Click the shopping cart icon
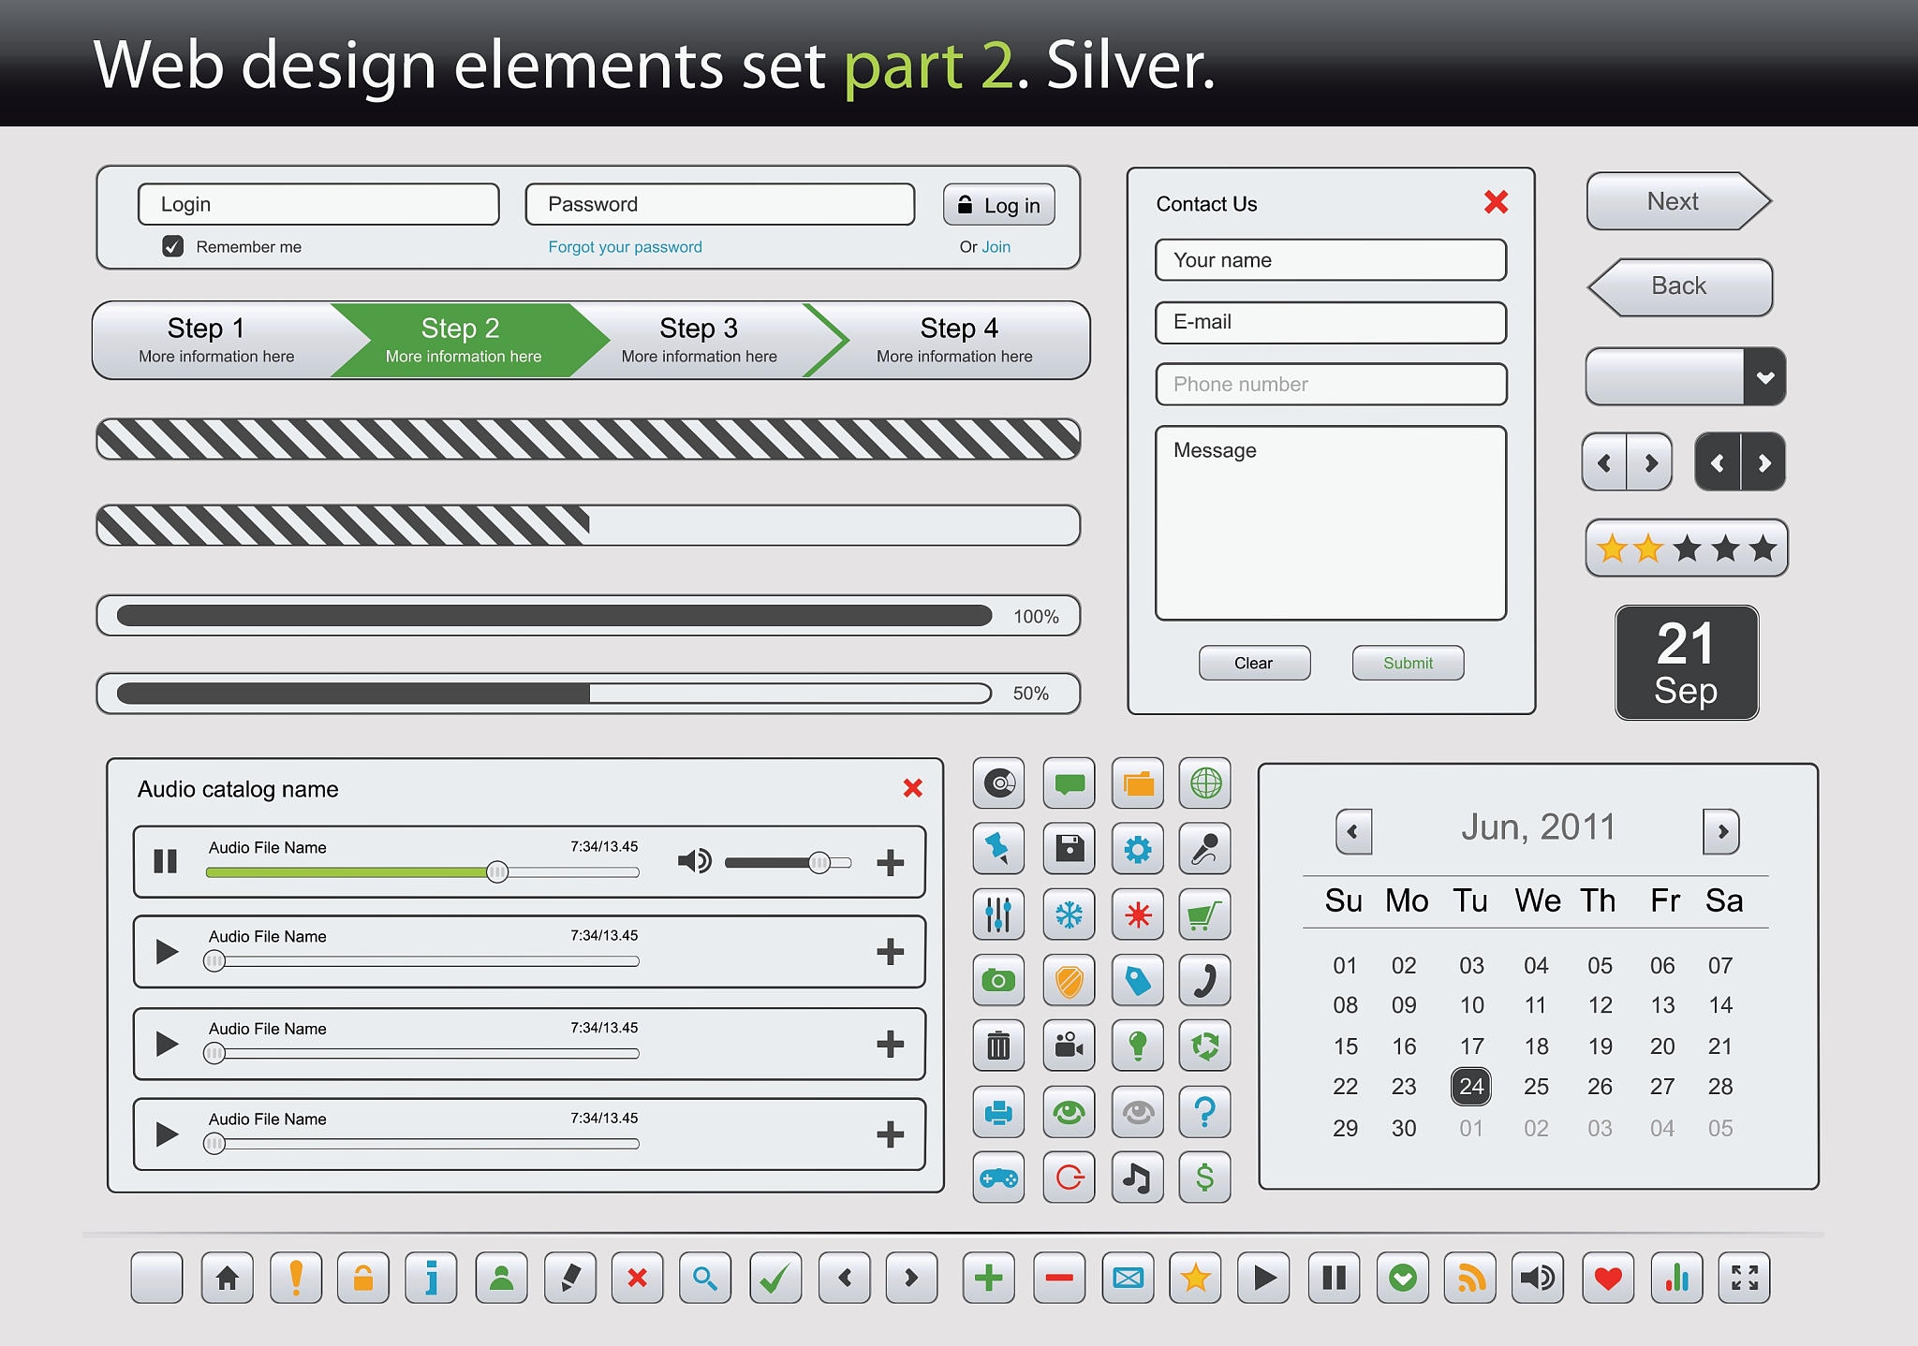The width and height of the screenshot is (1918, 1346). pos(1204,914)
